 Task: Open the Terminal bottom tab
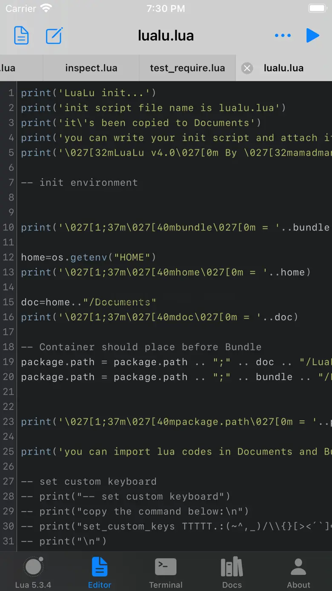(166, 572)
